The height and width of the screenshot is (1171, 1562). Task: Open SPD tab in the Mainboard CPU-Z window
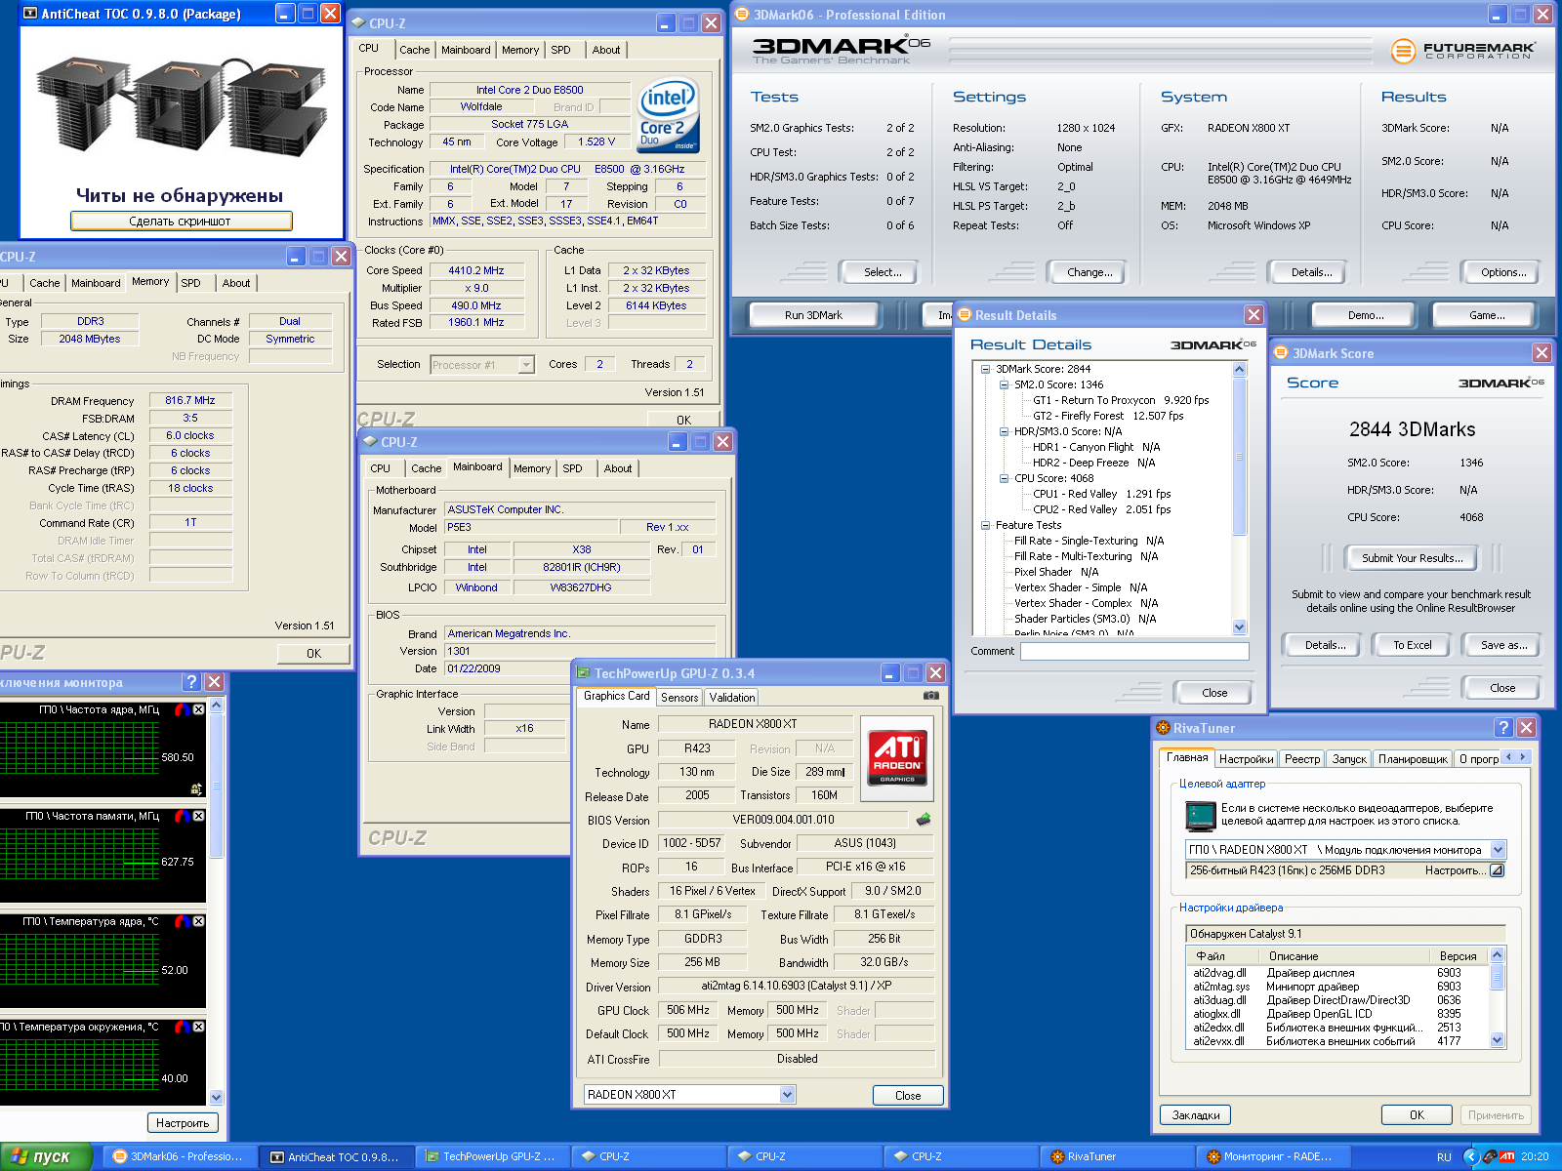pyautogui.click(x=572, y=468)
